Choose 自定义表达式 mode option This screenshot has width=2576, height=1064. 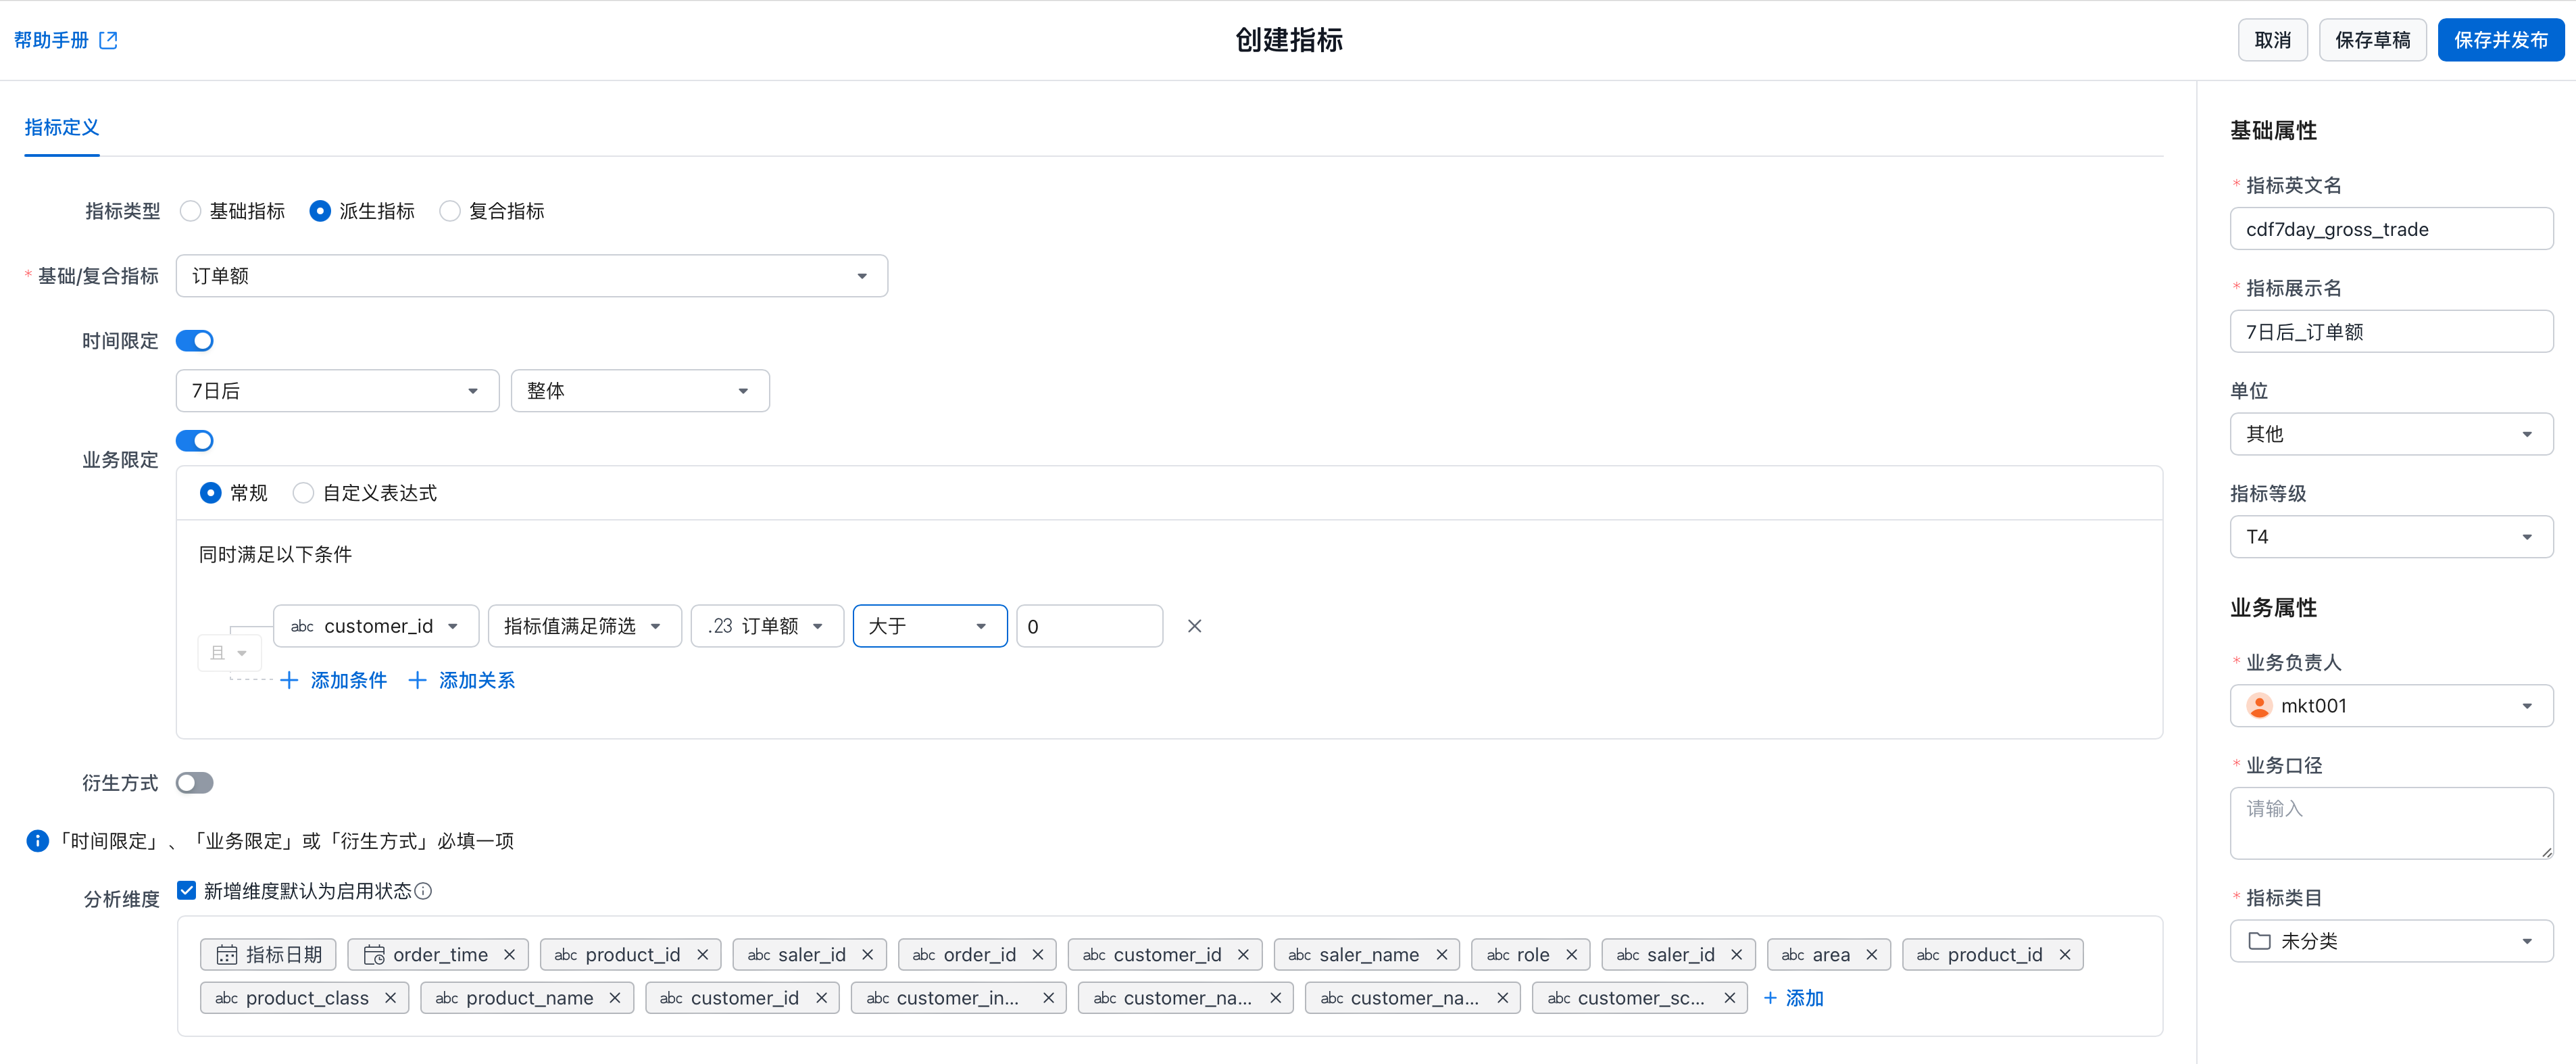304,493
